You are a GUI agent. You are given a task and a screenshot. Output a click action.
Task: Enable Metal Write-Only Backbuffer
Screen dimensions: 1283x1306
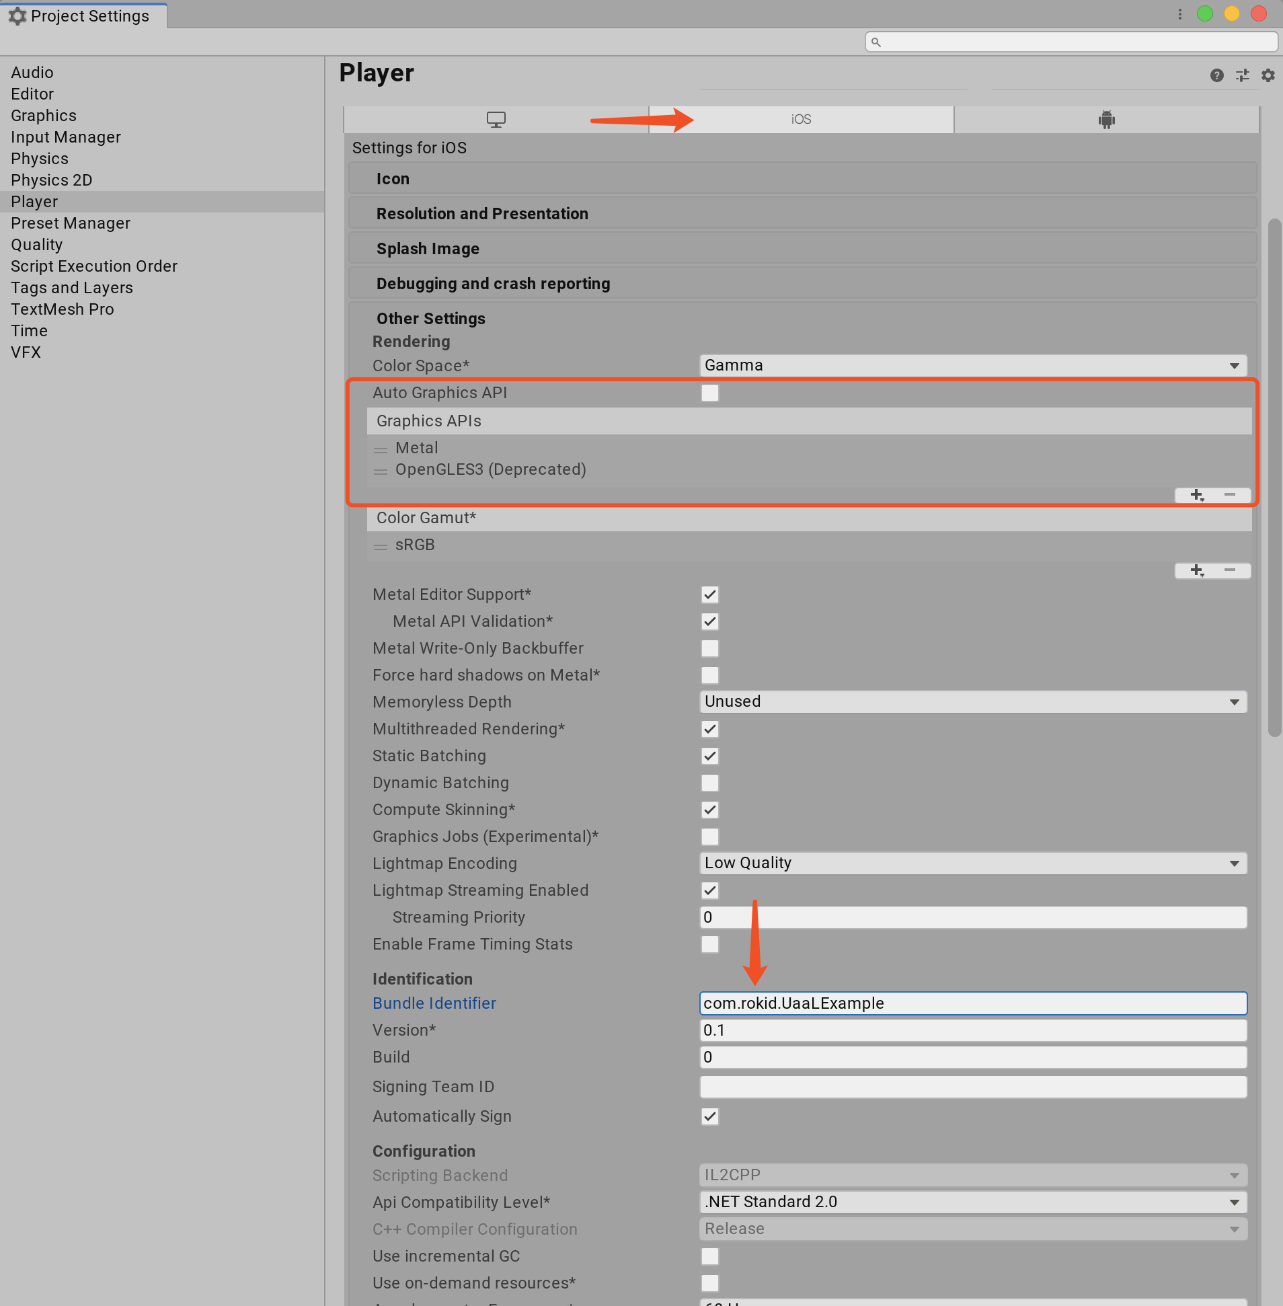tap(709, 648)
